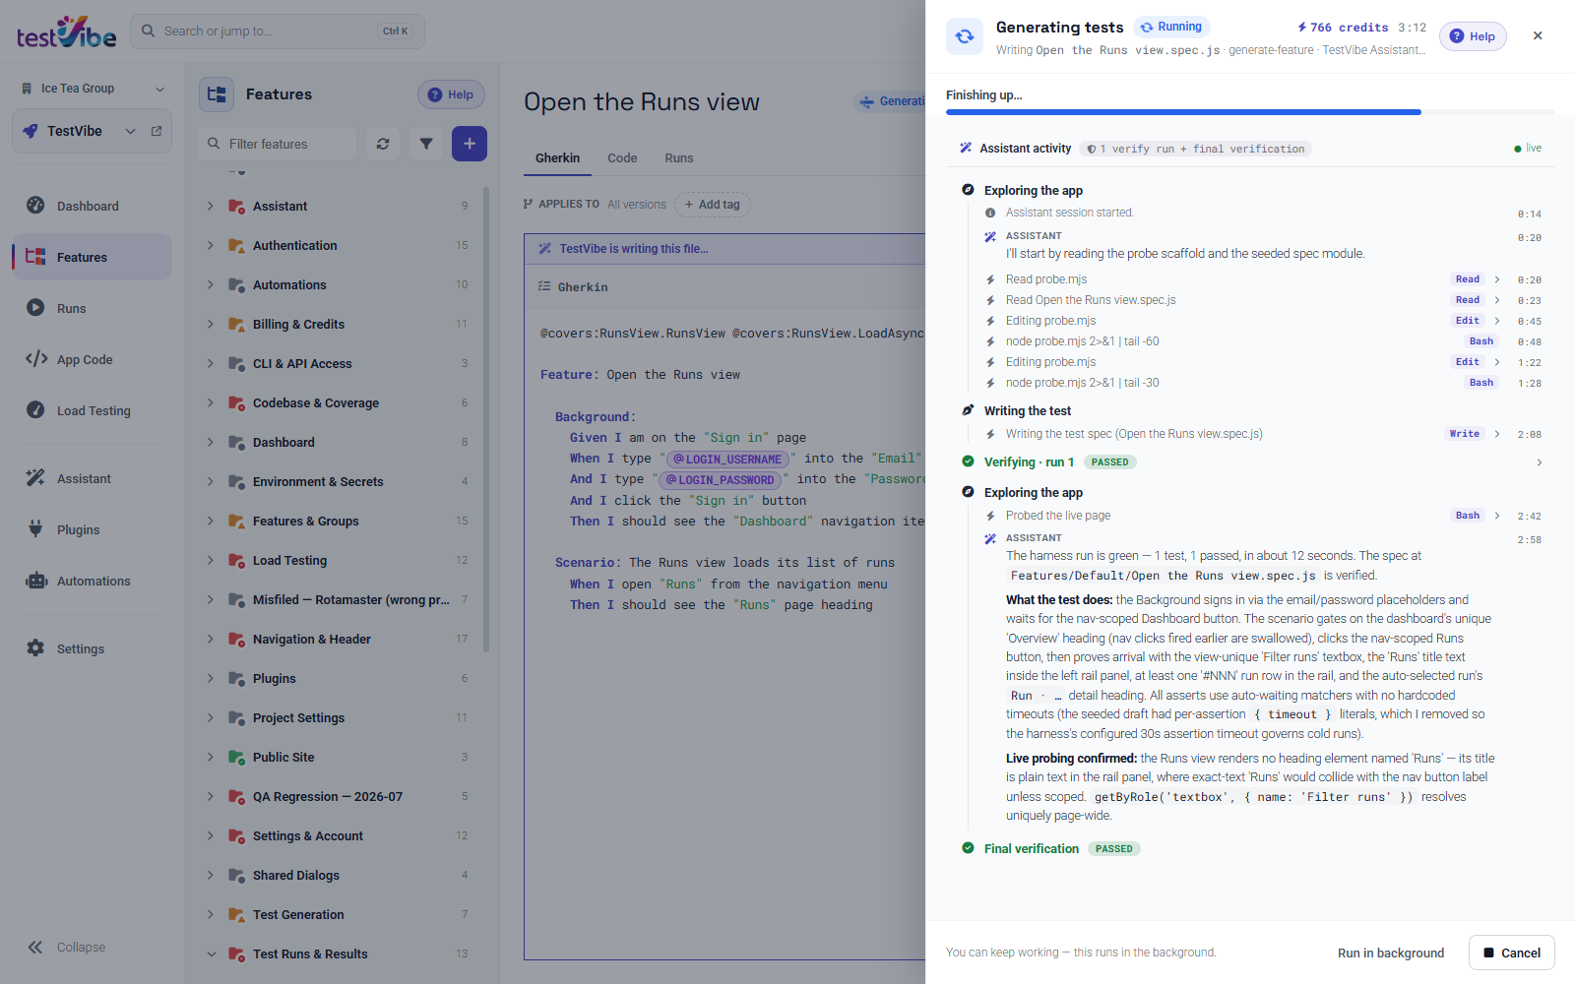This screenshot has height=984, width=1575.
Task: Click the Bash tag at 0:48
Action: 1481,341
